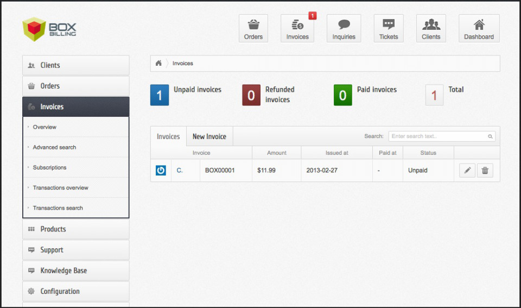Expand the Clients sidebar section

click(x=75, y=65)
